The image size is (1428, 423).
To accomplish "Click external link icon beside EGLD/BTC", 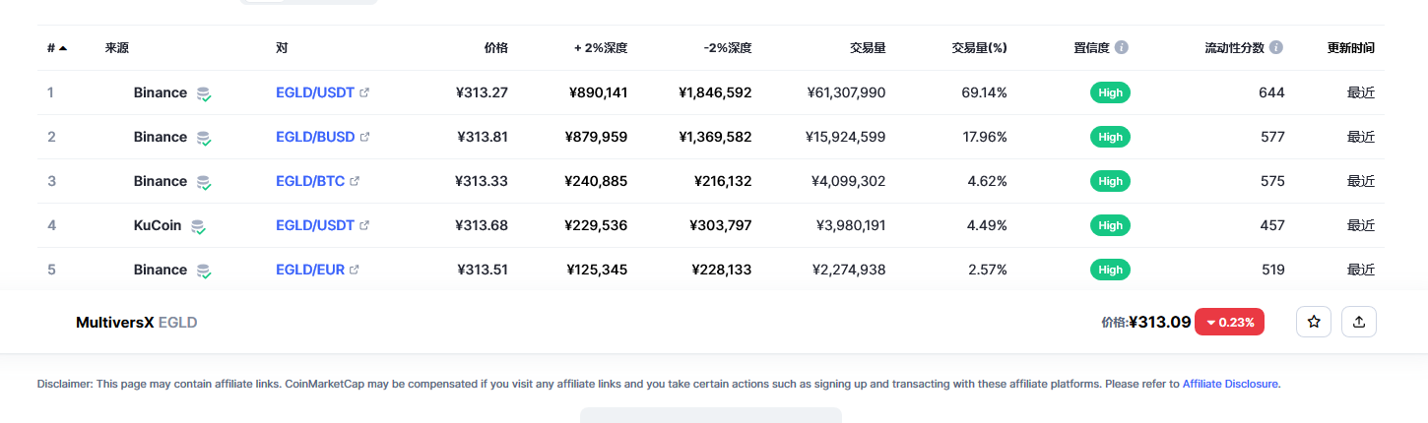I will pos(355,181).
